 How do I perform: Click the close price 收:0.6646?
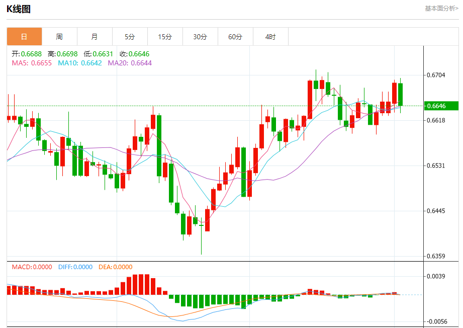[134, 54]
